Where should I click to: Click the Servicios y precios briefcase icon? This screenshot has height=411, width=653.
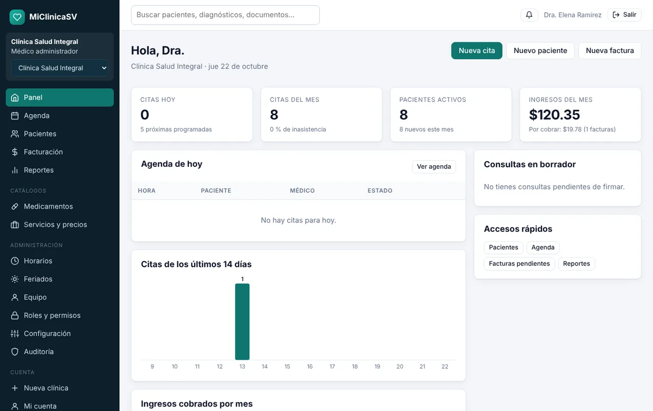[x=15, y=225]
